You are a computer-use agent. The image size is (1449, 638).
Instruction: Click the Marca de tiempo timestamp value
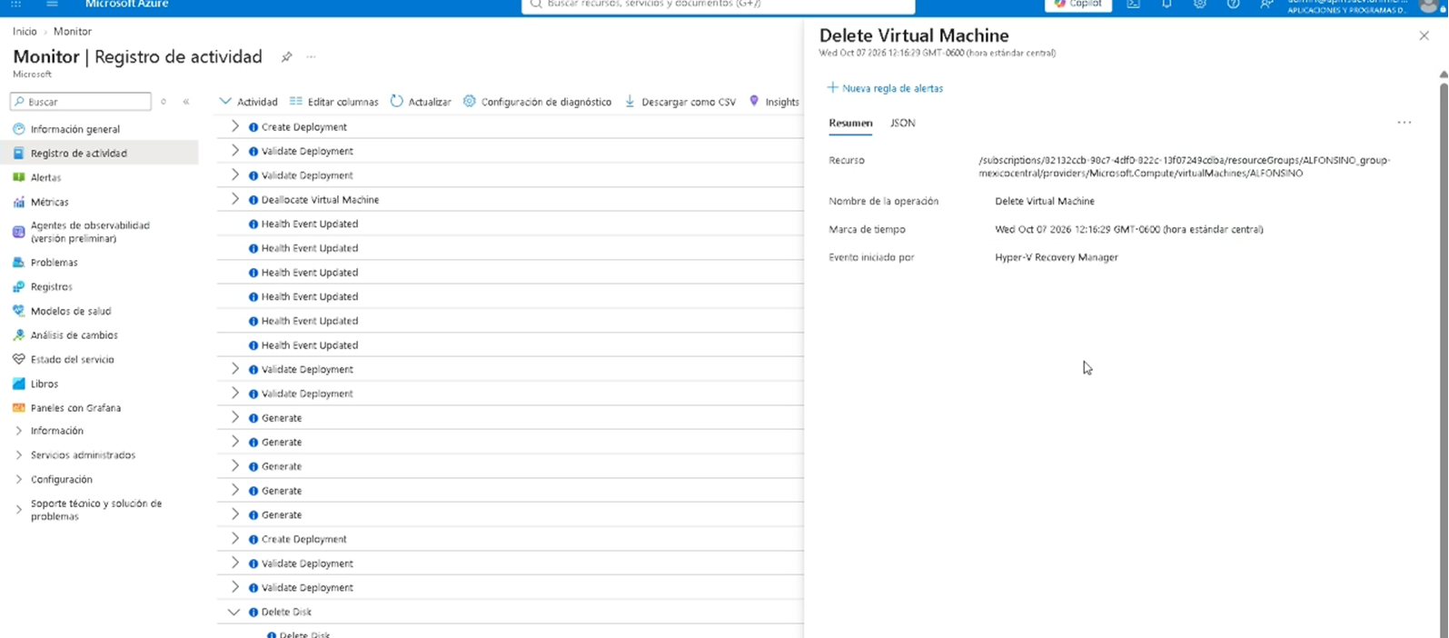point(1129,229)
